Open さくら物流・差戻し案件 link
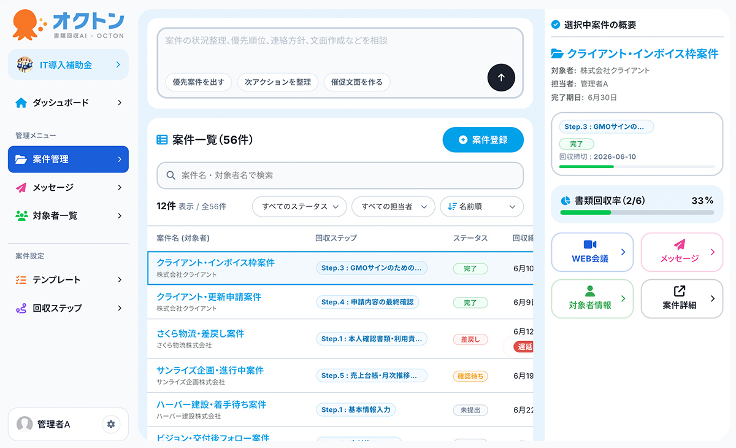 pos(200,334)
